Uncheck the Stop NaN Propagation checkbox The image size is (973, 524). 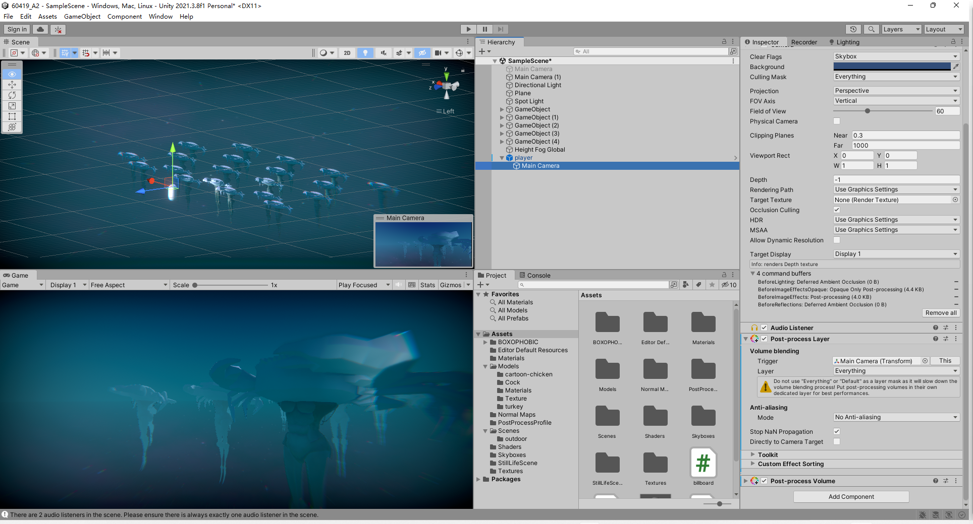(837, 431)
